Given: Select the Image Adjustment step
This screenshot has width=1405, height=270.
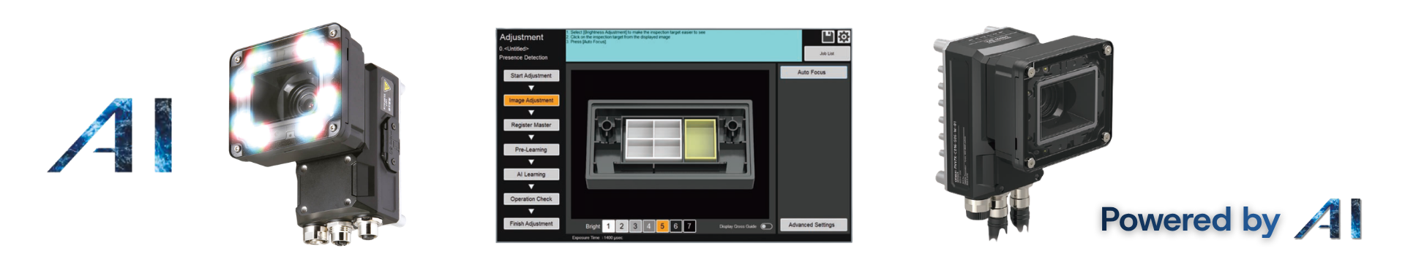Looking at the screenshot, I should click(x=531, y=100).
